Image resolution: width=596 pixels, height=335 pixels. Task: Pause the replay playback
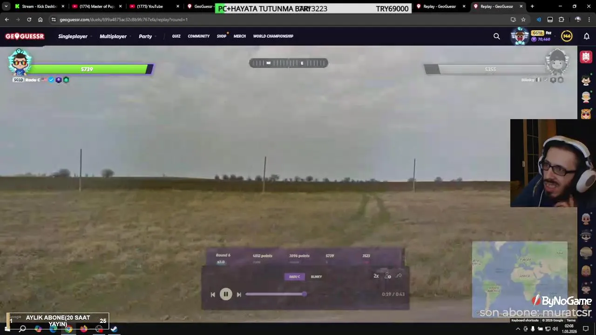pyautogui.click(x=226, y=294)
